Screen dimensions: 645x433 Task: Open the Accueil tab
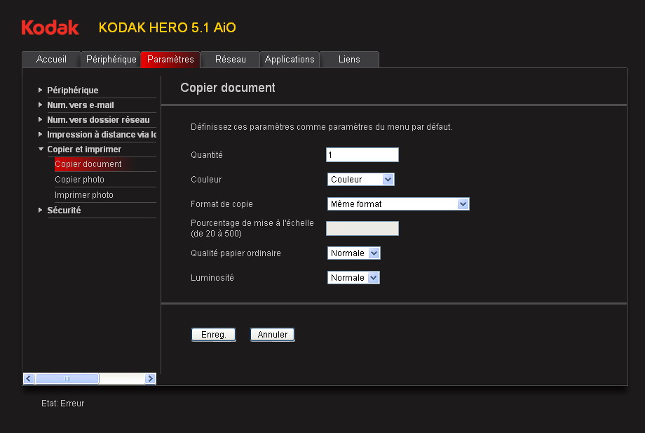pyautogui.click(x=51, y=60)
